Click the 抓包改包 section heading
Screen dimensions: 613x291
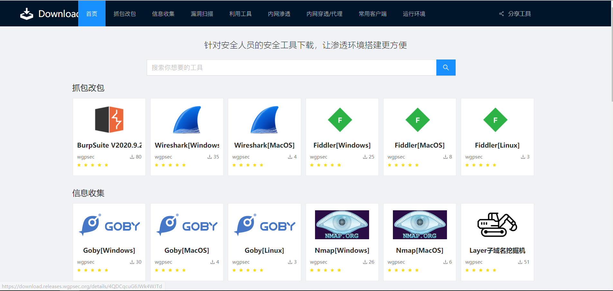pyautogui.click(x=88, y=88)
